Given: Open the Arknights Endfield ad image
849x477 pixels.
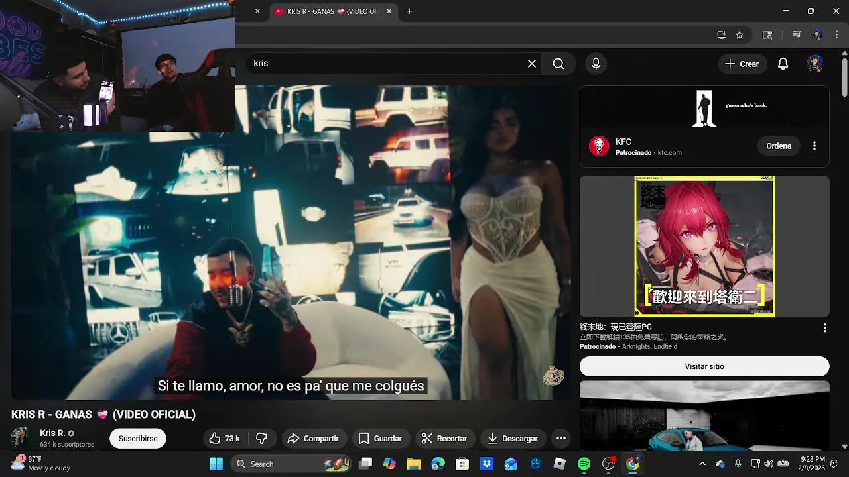Looking at the screenshot, I should coord(704,246).
